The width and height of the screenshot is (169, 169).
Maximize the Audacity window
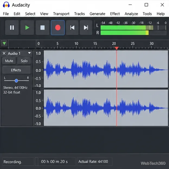(146, 5)
